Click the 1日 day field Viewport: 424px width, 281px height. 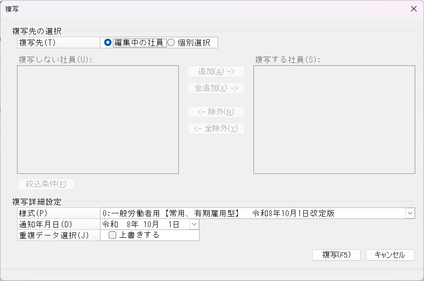pos(174,224)
